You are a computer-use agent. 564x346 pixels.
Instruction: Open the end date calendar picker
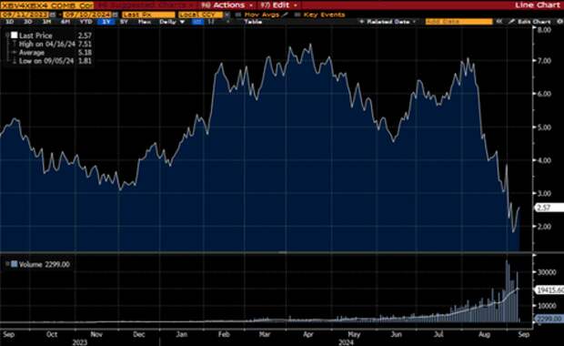(x=116, y=15)
